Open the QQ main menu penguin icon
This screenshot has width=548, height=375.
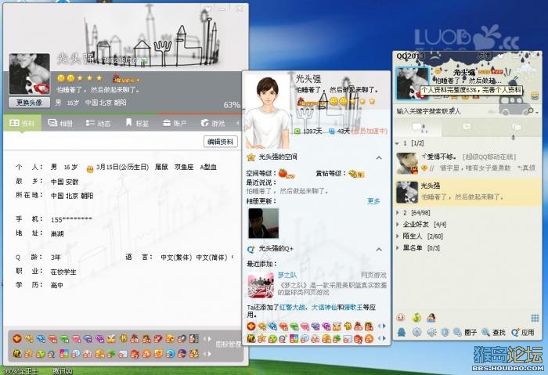(x=402, y=332)
